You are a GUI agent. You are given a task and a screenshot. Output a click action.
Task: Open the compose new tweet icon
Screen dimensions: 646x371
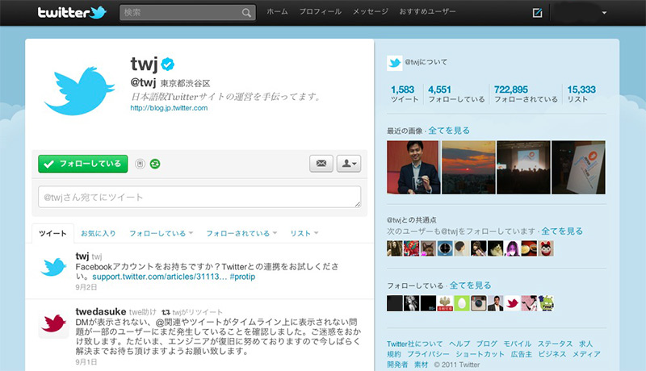click(x=537, y=13)
